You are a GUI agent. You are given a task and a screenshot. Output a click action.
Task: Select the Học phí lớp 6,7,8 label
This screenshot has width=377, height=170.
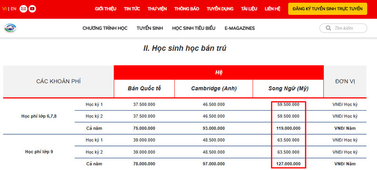(x=39, y=116)
